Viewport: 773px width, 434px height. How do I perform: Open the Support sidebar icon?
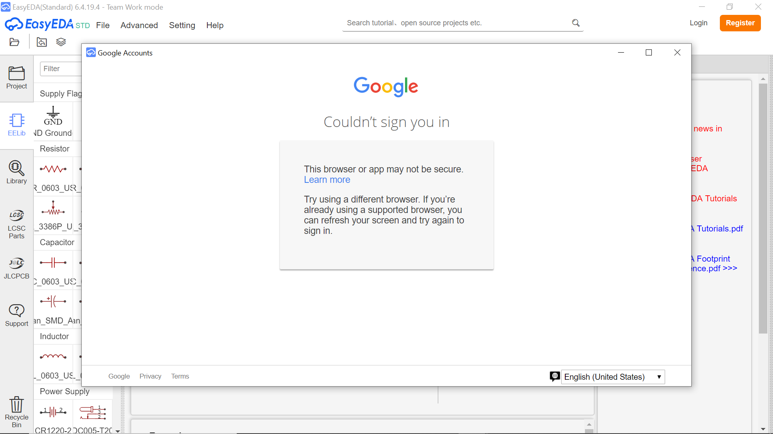pyautogui.click(x=17, y=315)
